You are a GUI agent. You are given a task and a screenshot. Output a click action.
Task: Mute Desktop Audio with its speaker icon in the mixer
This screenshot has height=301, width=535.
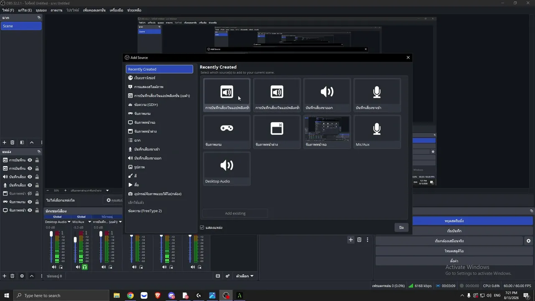pos(54,267)
